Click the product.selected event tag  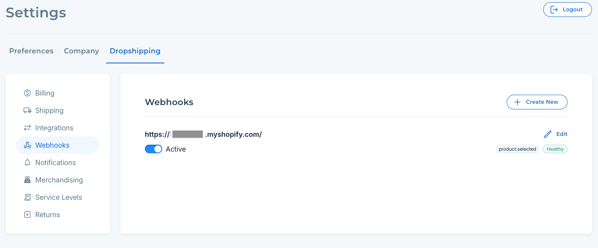[517, 149]
